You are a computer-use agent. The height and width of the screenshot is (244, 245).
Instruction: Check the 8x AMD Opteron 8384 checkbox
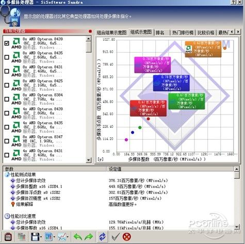point(7,99)
